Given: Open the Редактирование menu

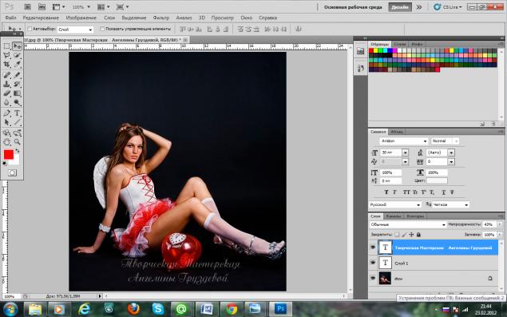Looking at the screenshot, I should click(41, 18).
